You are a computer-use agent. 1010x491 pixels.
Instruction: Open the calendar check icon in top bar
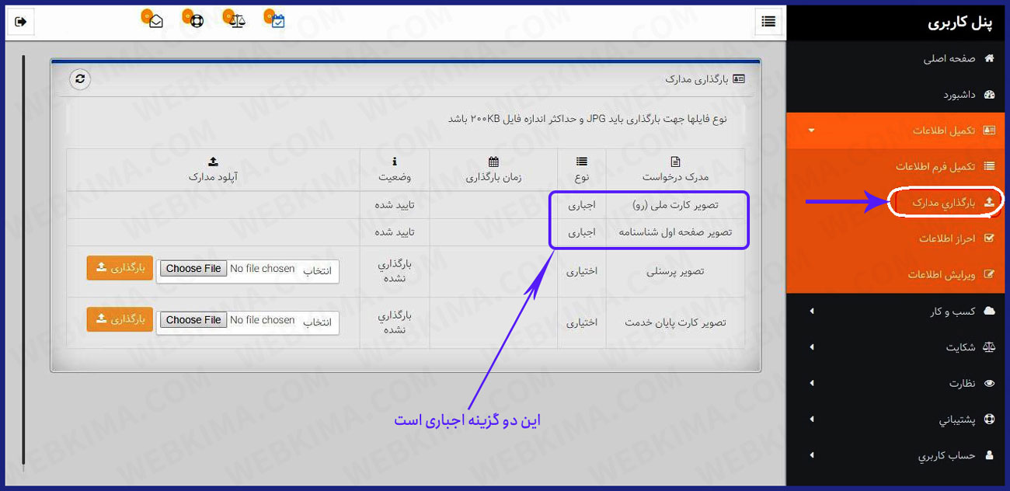[278, 22]
